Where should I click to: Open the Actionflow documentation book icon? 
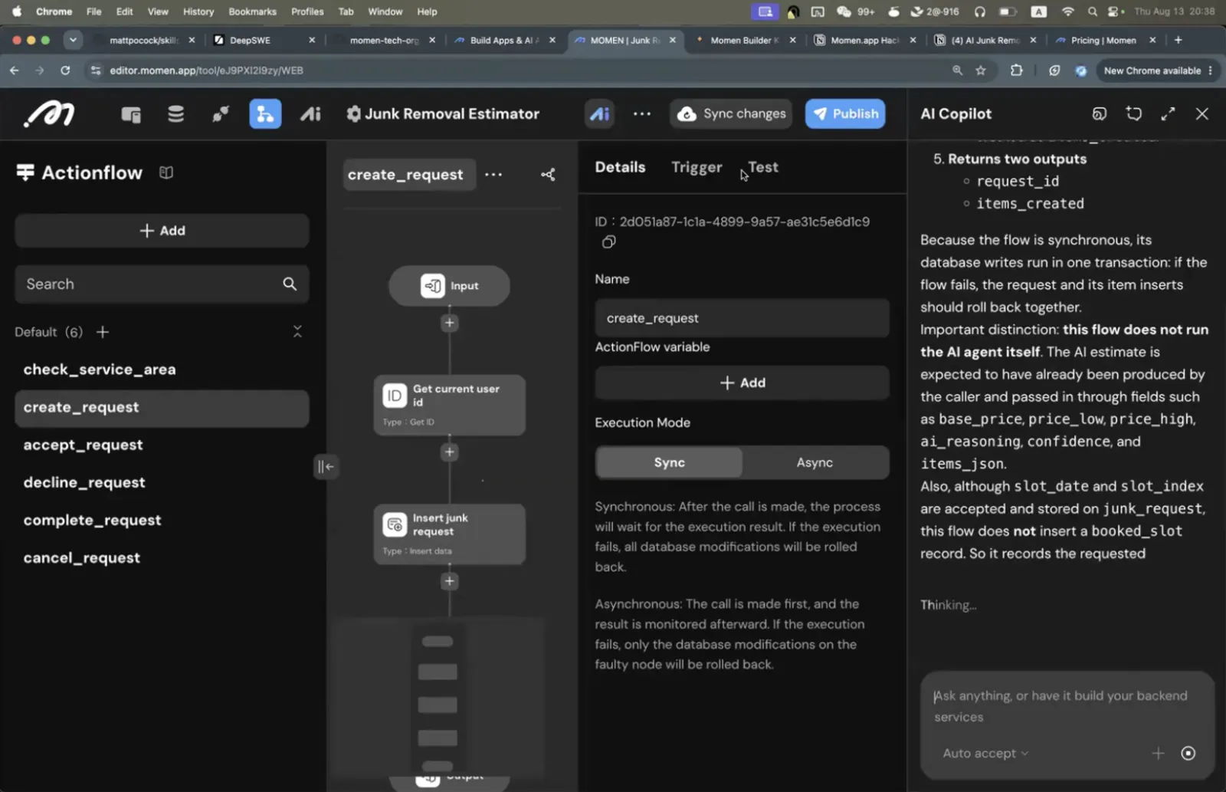[166, 173]
